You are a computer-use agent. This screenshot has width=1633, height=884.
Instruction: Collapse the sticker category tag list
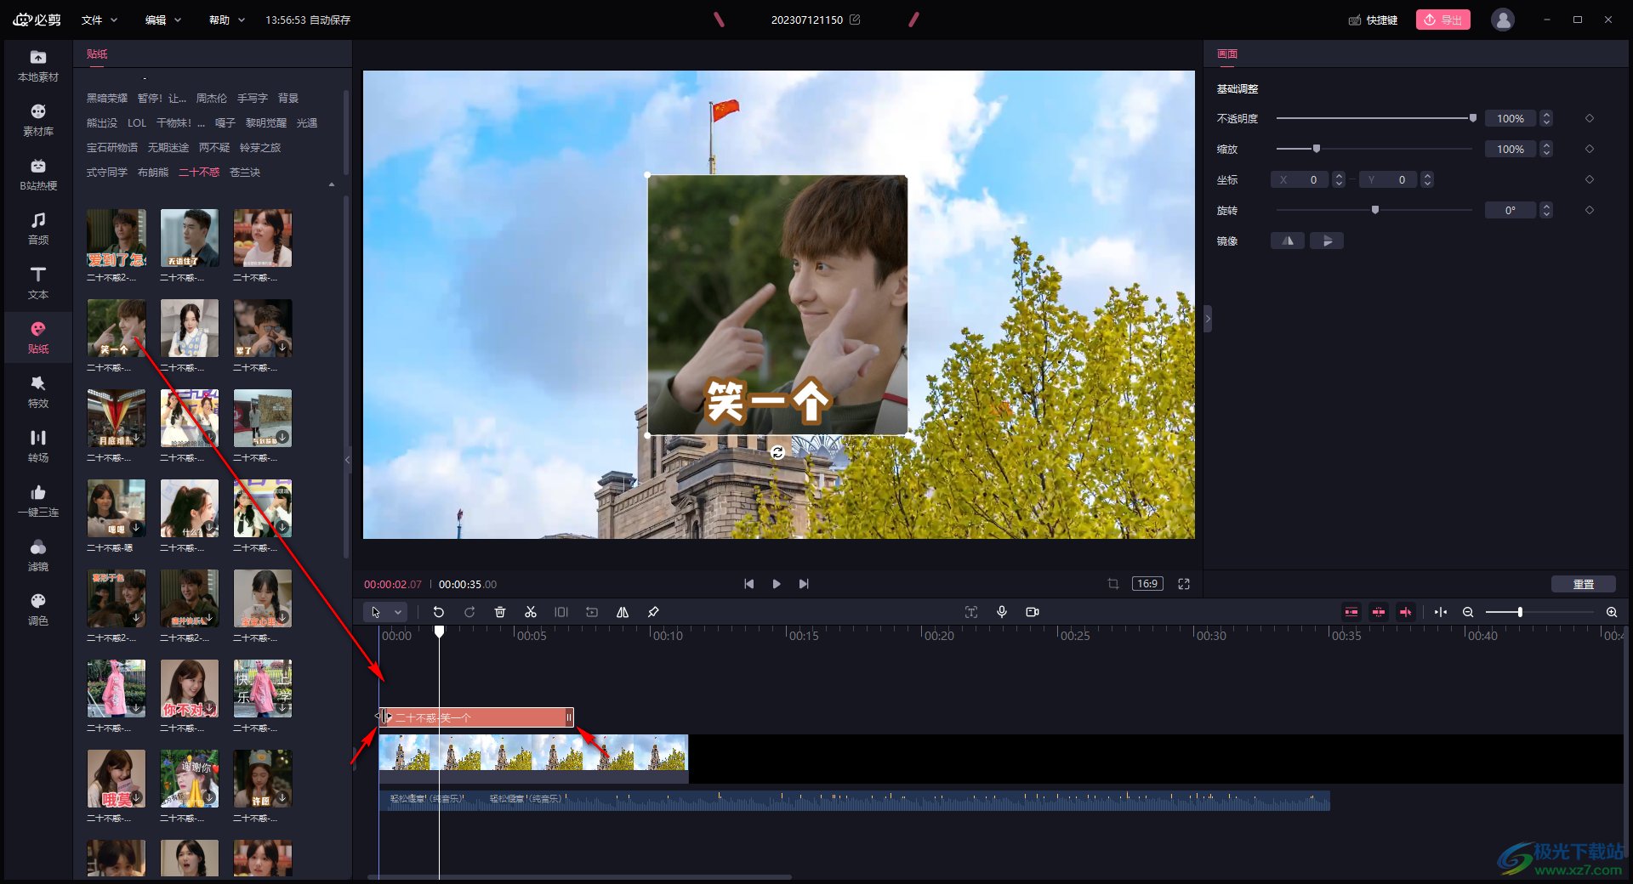332,184
